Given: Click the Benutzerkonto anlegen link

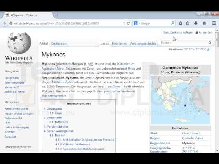Looking at the screenshot, I should 178,32.
